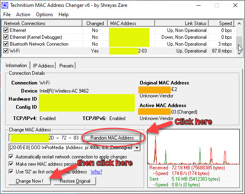Toggle use '02' as first octet option
Image resolution: width=245 pixels, height=194 pixels.
coord(11,172)
